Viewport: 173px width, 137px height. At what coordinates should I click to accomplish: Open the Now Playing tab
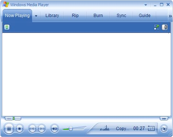pos(17,16)
